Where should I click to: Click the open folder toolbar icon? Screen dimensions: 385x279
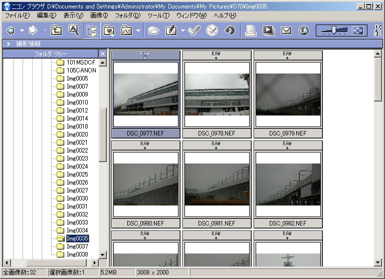click(x=154, y=30)
